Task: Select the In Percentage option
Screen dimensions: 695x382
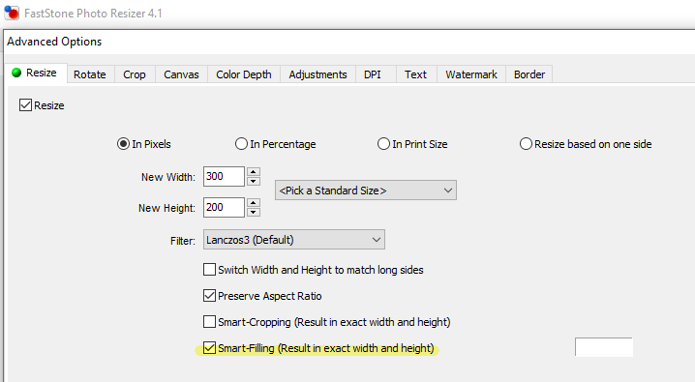Action: (x=241, y=144)
